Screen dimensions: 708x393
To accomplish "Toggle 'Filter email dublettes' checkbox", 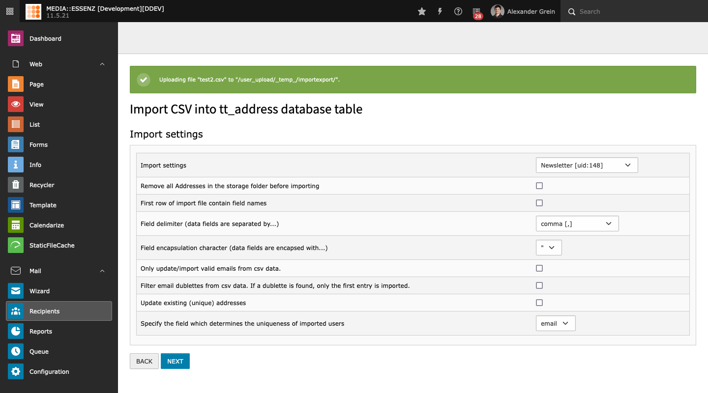I will pyautogui.click(x=539, y=285).
